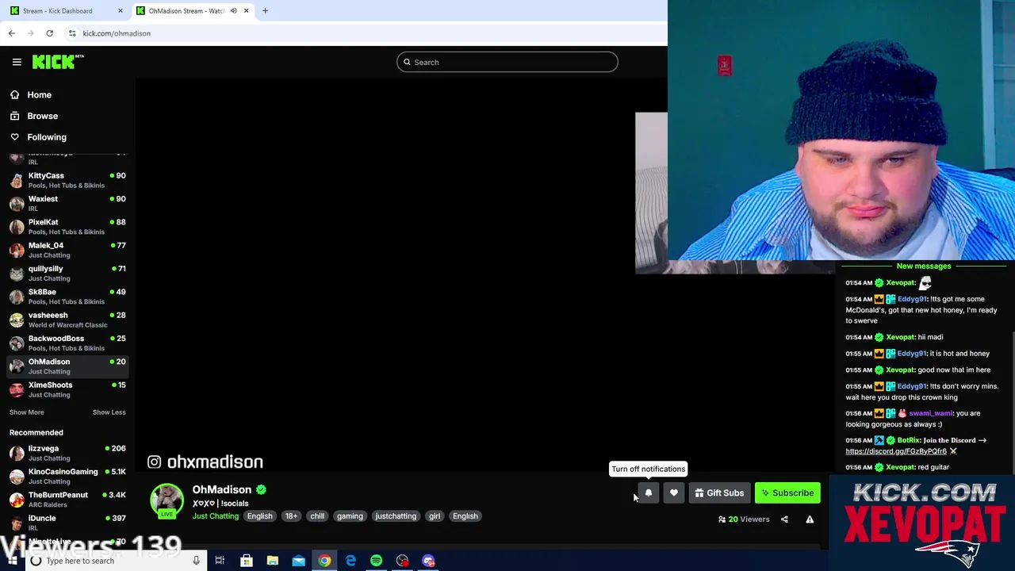Click into the Kick search field
This screenshot has height=571, width=1015.
click(507, 62)
